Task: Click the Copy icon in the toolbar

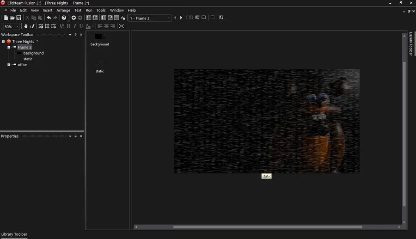Action: (34, 18)
